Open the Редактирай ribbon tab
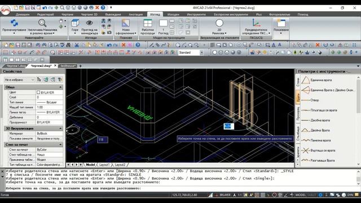Viewport: 361px width, 203px height. coord(45,14)
